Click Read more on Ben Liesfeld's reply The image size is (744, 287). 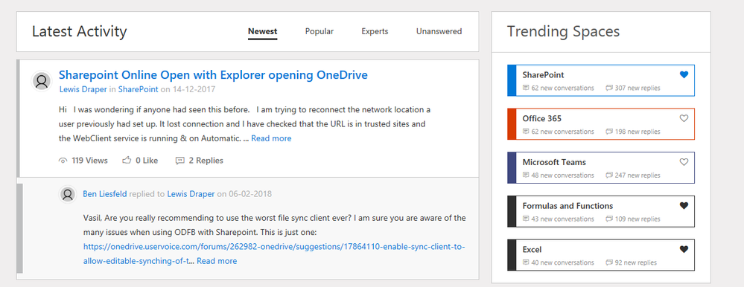(x=217, y=262)
